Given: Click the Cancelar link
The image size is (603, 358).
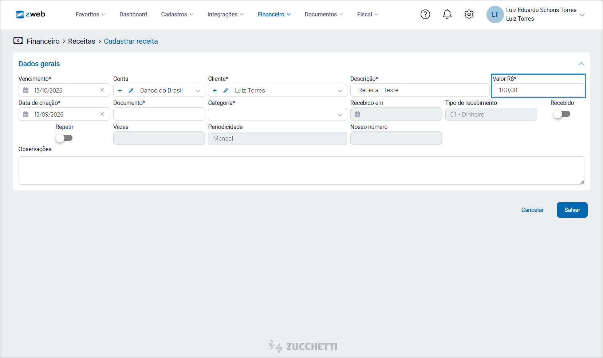Looking at the screenshot, I should click(532, 210).
